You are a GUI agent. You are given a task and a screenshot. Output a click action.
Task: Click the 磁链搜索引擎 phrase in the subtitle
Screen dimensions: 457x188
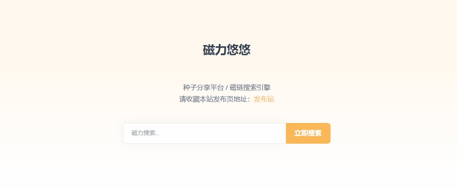(x=250, y=87)
